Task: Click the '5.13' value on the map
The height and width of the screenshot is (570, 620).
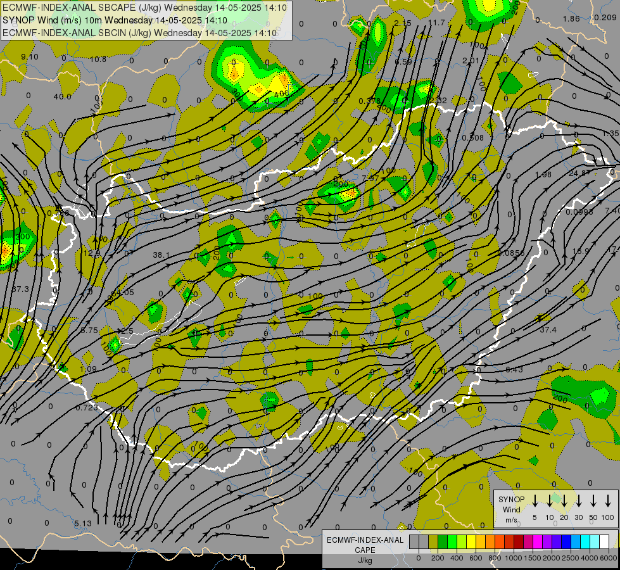Action: pyautogui.click(x=82, y=523)
